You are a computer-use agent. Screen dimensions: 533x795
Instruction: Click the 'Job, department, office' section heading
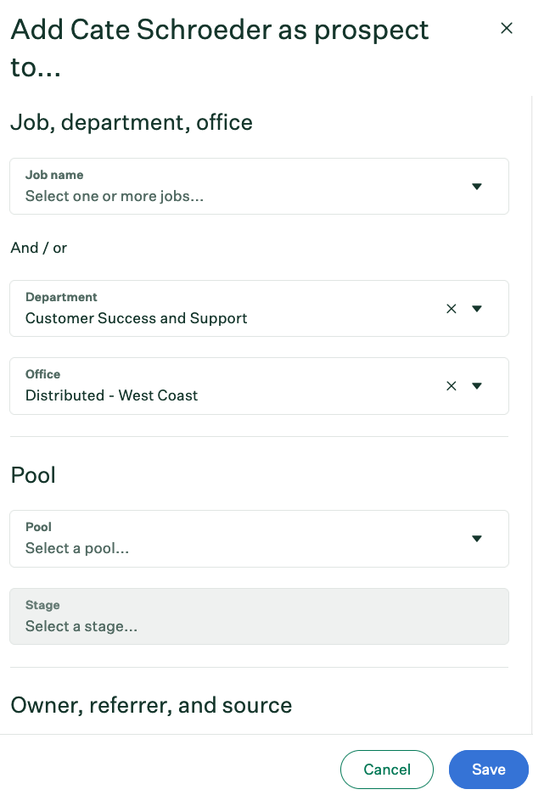tap(132, 123)
